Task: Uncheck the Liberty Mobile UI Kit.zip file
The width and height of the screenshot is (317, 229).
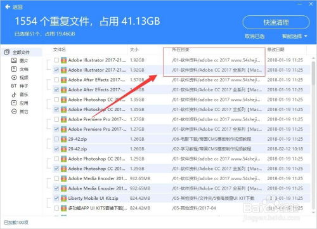Action: [56, 199]
